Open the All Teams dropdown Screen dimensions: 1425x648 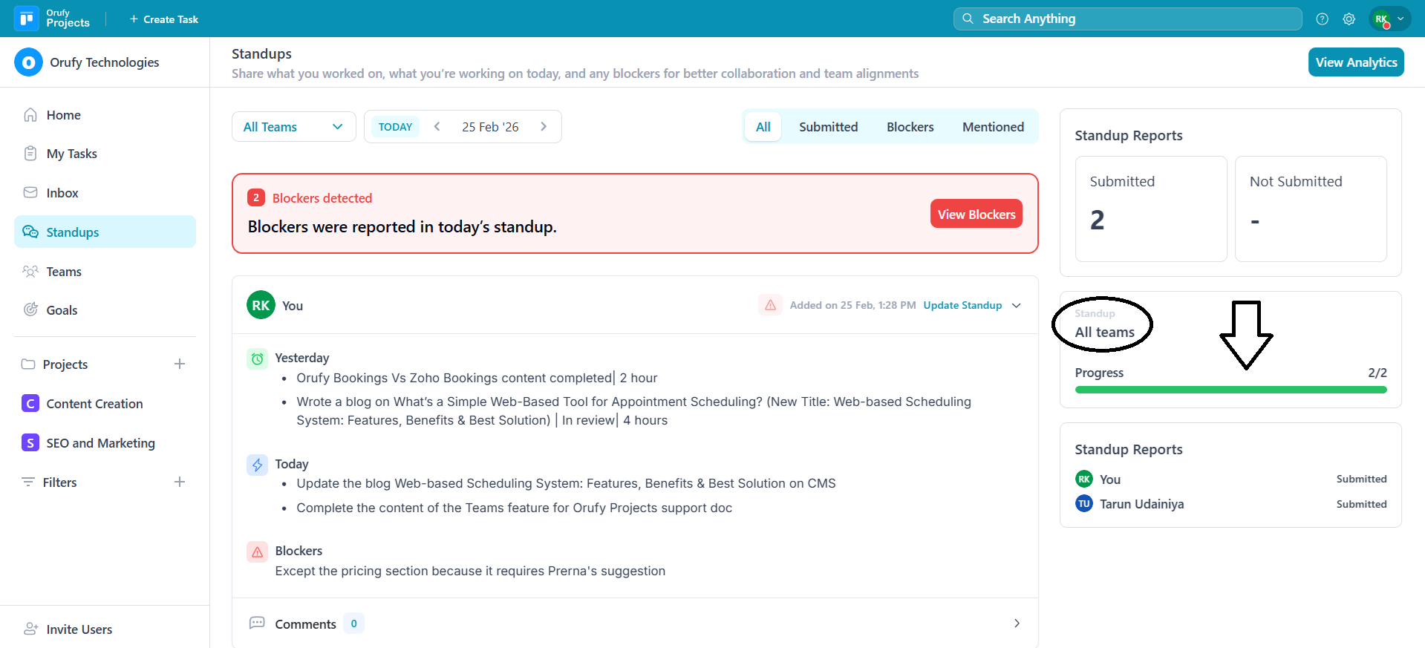click(x=293, y=127)
